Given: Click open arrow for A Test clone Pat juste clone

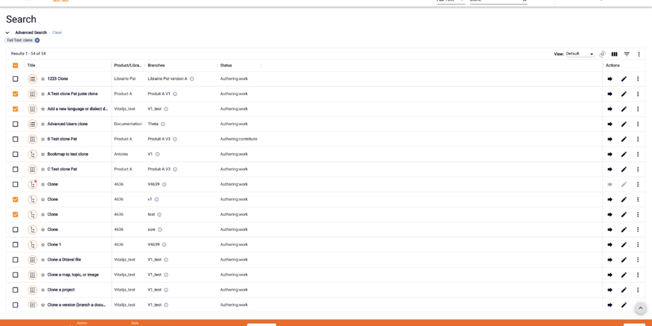Looking at the screenshot, I should click(610, 94).
